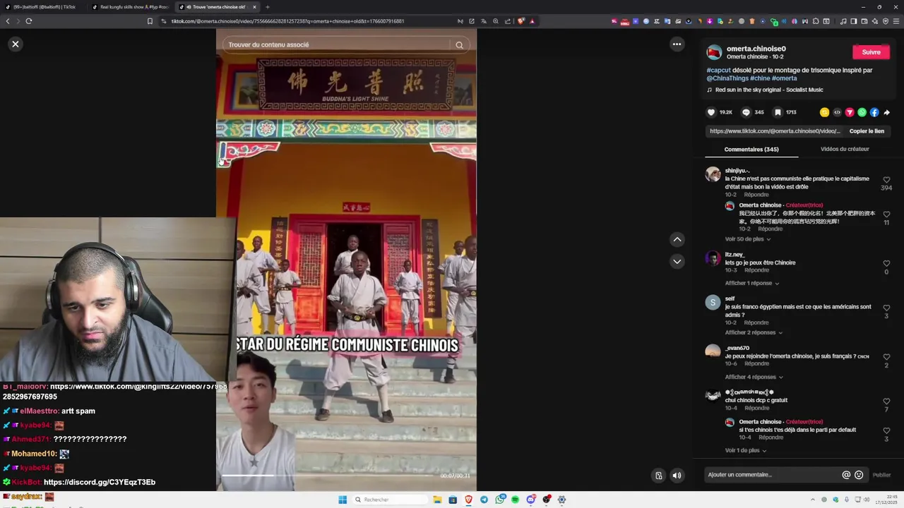Screen dimensions: 904x508
Task: Like shinjiyu's comment with 394 likes
Action: coord(886,180)
